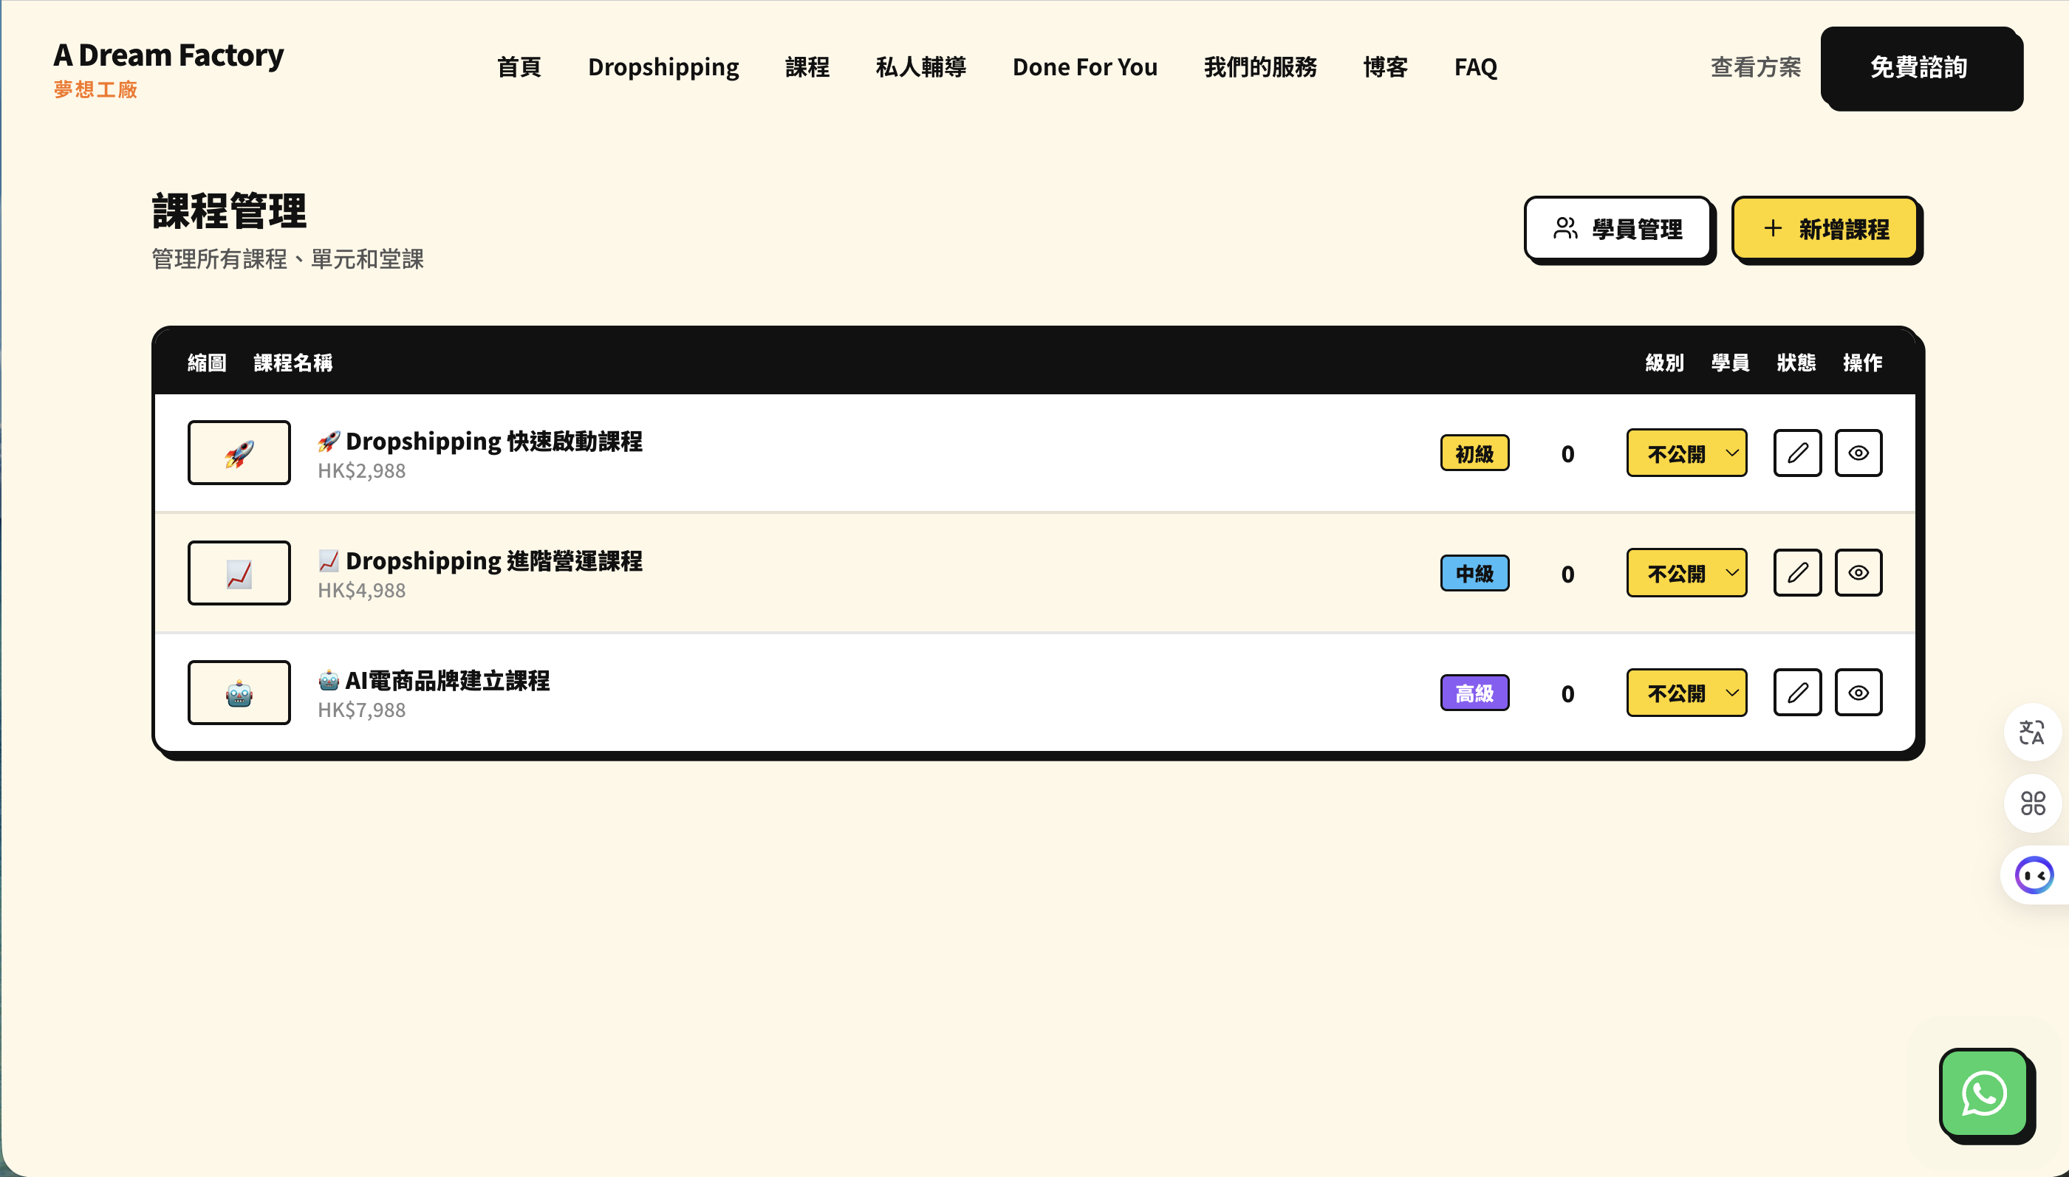
Task: Click the translate language floating icon
Action: (2032, 732)
